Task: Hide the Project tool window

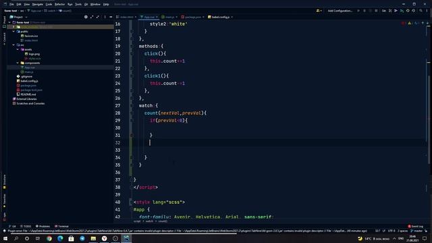Action: 111,17
